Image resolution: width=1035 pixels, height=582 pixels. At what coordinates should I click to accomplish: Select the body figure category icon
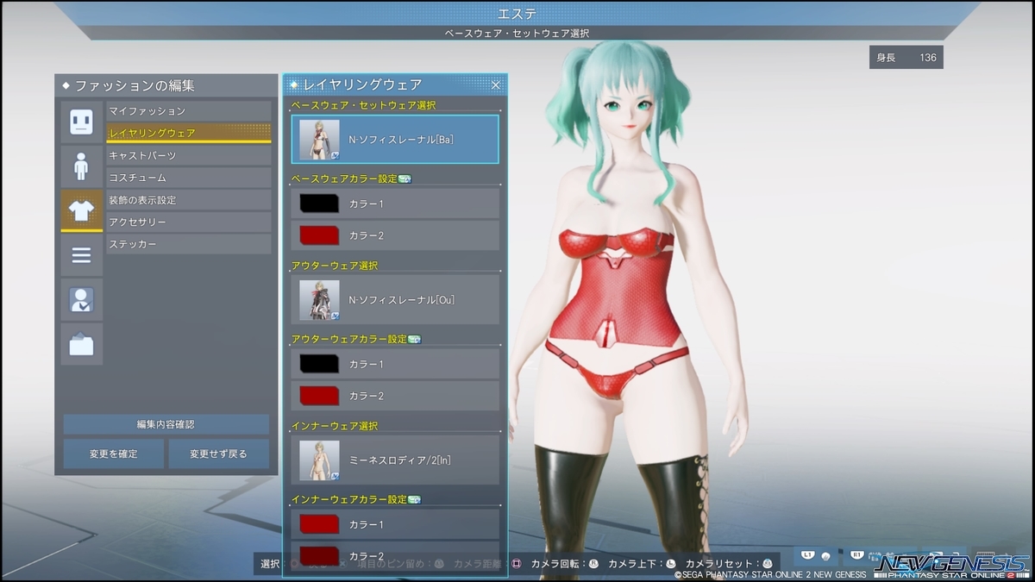pos(81,166)
